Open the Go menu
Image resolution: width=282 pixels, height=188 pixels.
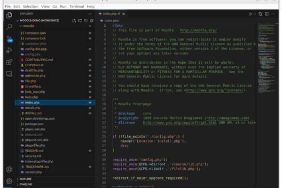55,7
